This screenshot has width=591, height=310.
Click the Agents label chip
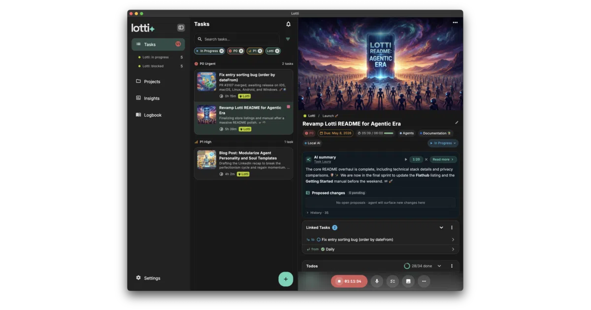(407, 133)
